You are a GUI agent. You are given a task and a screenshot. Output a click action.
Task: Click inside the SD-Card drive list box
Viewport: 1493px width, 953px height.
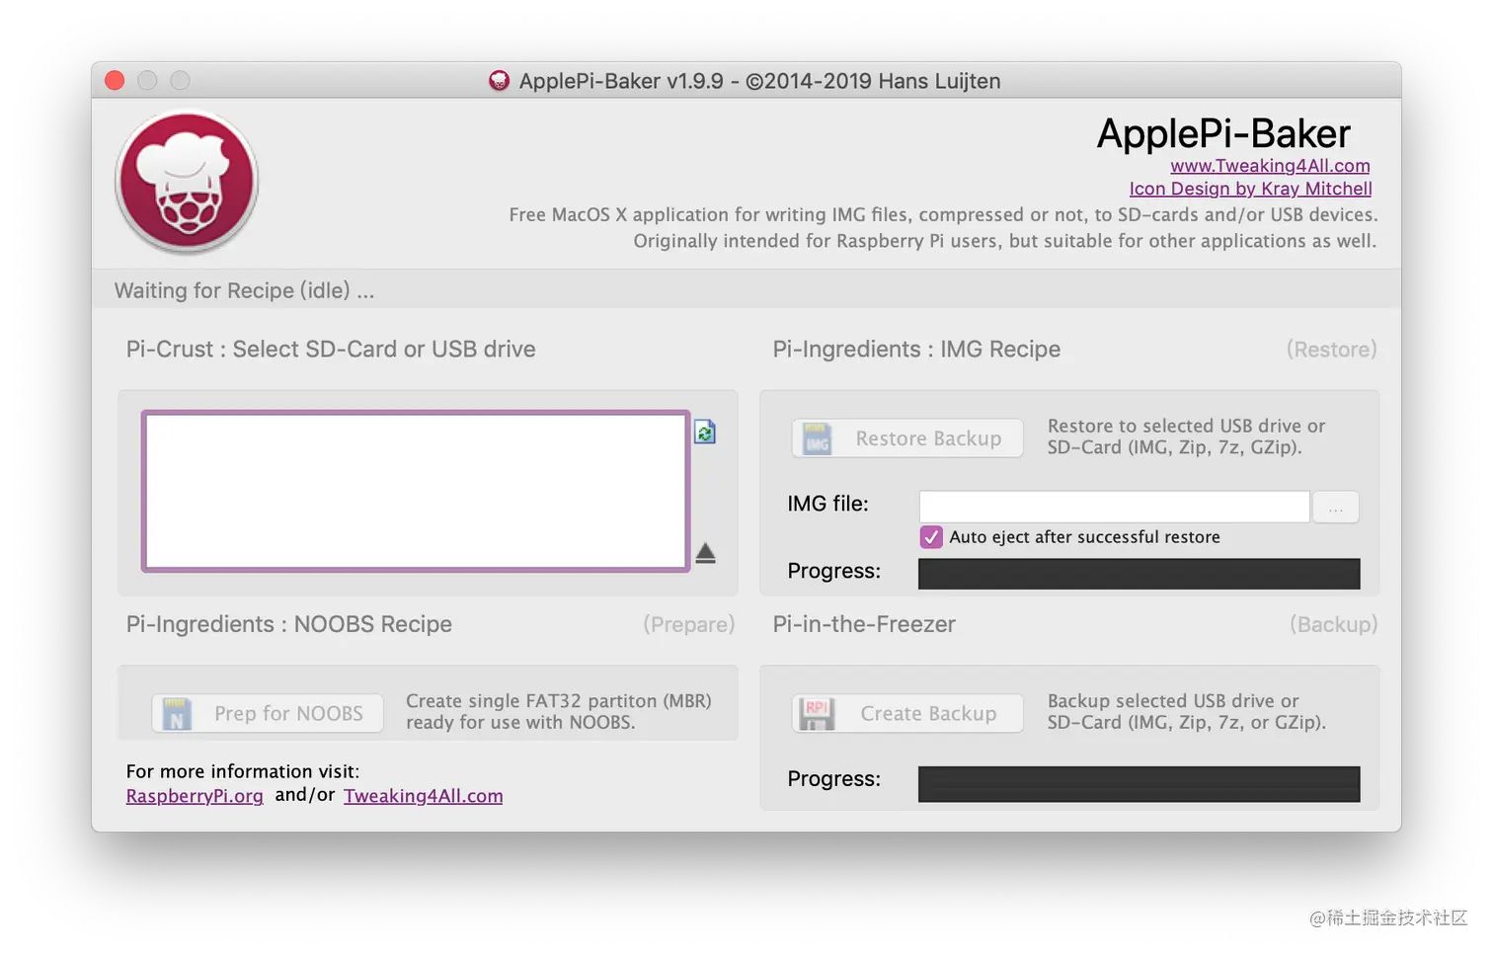click(x=416, y=492)
